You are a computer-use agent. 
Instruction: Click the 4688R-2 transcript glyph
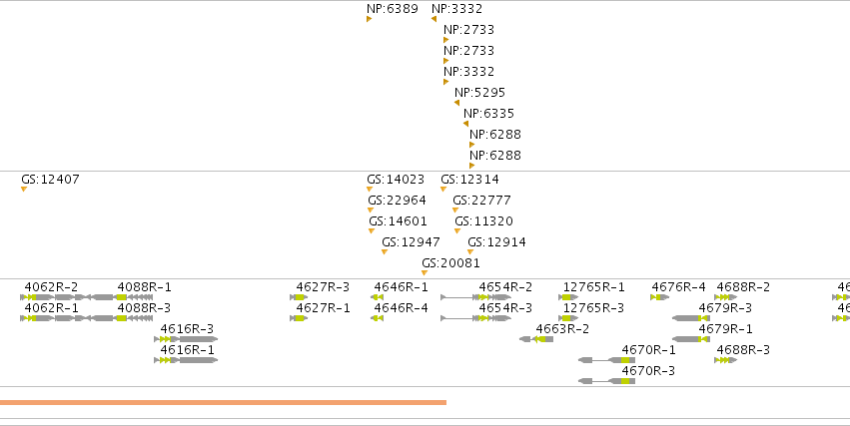pos(726,297)
